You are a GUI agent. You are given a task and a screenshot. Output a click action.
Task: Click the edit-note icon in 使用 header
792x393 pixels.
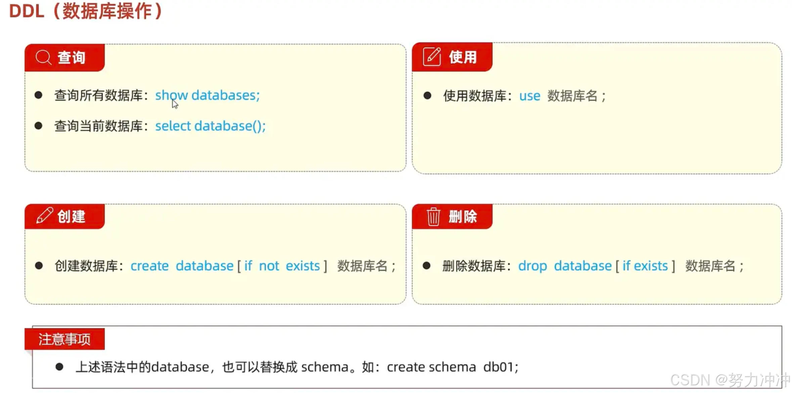tap(432, 57)
